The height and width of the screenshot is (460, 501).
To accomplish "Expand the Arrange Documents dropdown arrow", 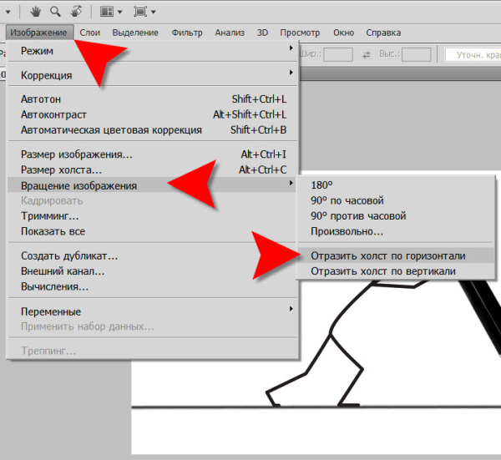I will coord(119,13).
